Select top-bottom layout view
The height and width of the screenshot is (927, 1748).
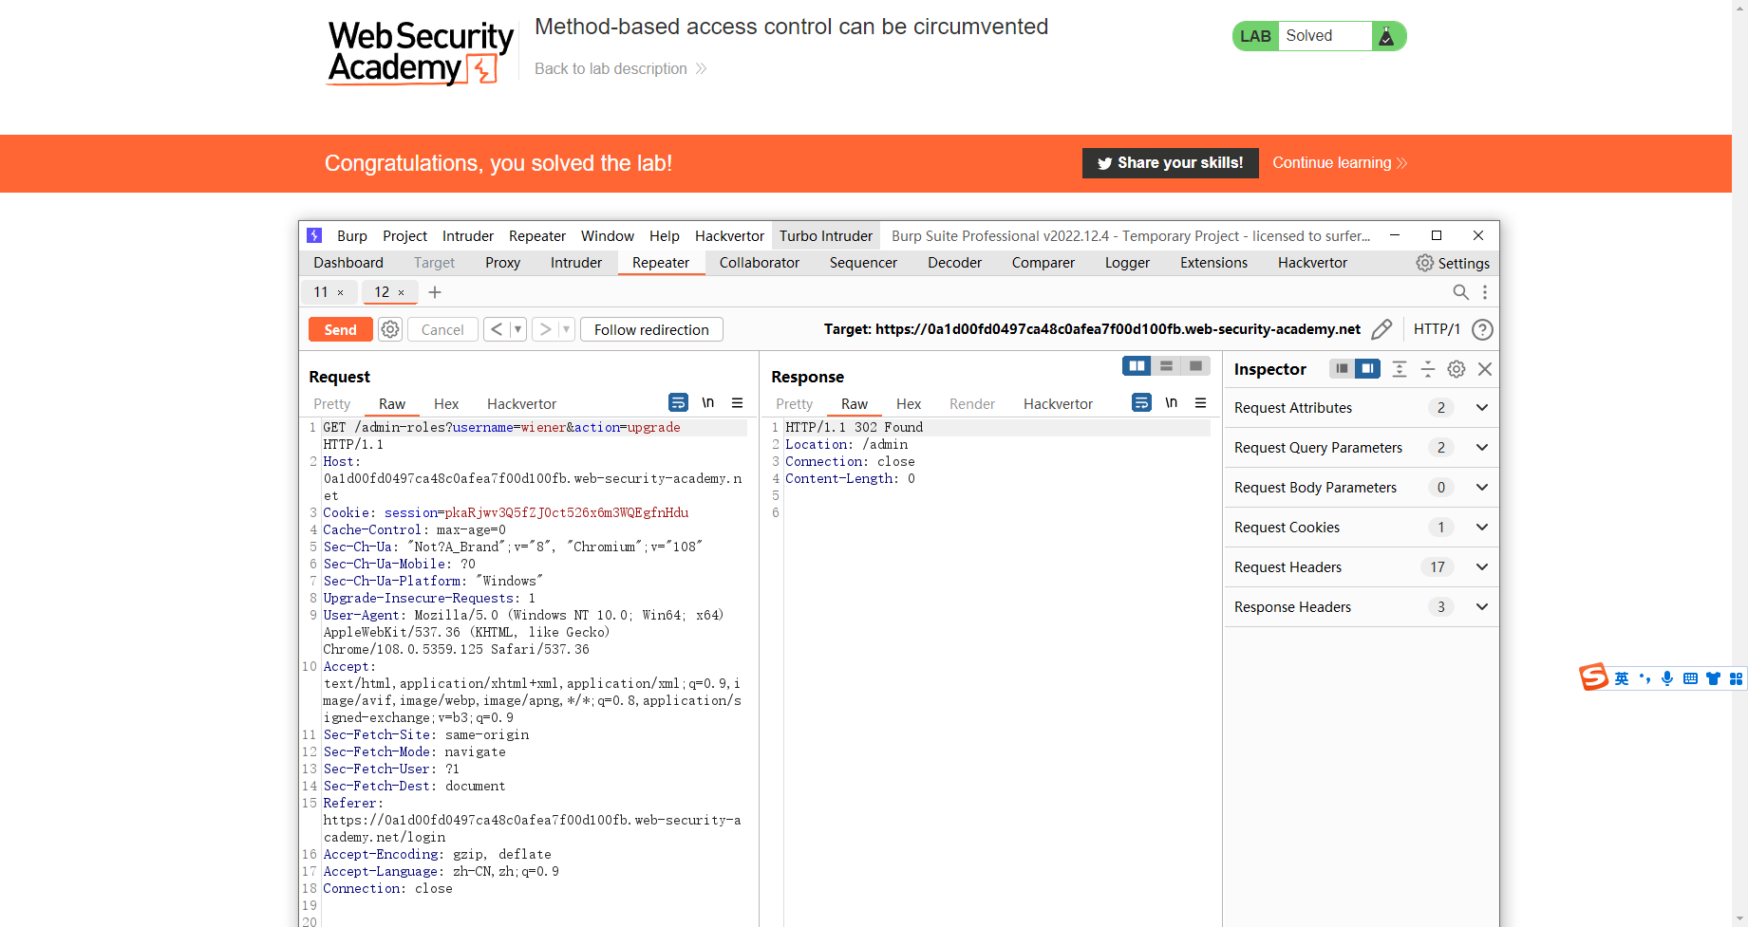pos(1166,366)
